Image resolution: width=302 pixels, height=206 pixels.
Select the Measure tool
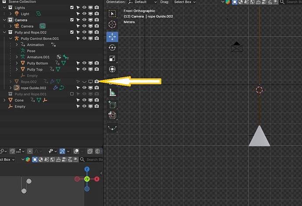coord(112,92)
